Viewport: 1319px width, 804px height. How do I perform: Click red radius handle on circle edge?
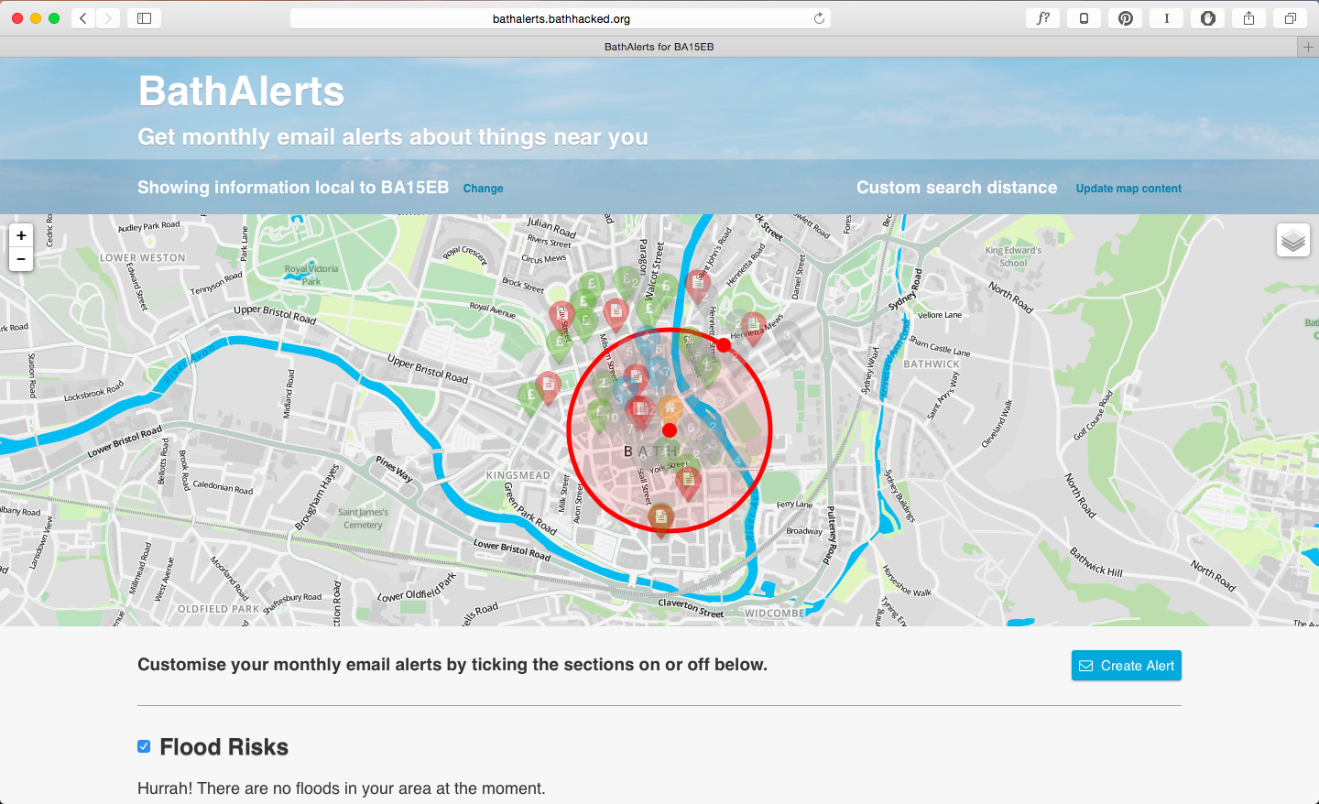click(724, 345)
